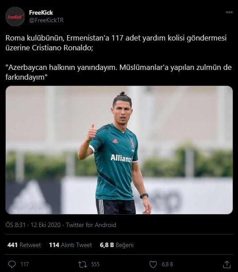Open the 114 Alıntı Tweet list
Viewport: 238px width, 272px height.
pyautogui.click(x=71, y=245)
